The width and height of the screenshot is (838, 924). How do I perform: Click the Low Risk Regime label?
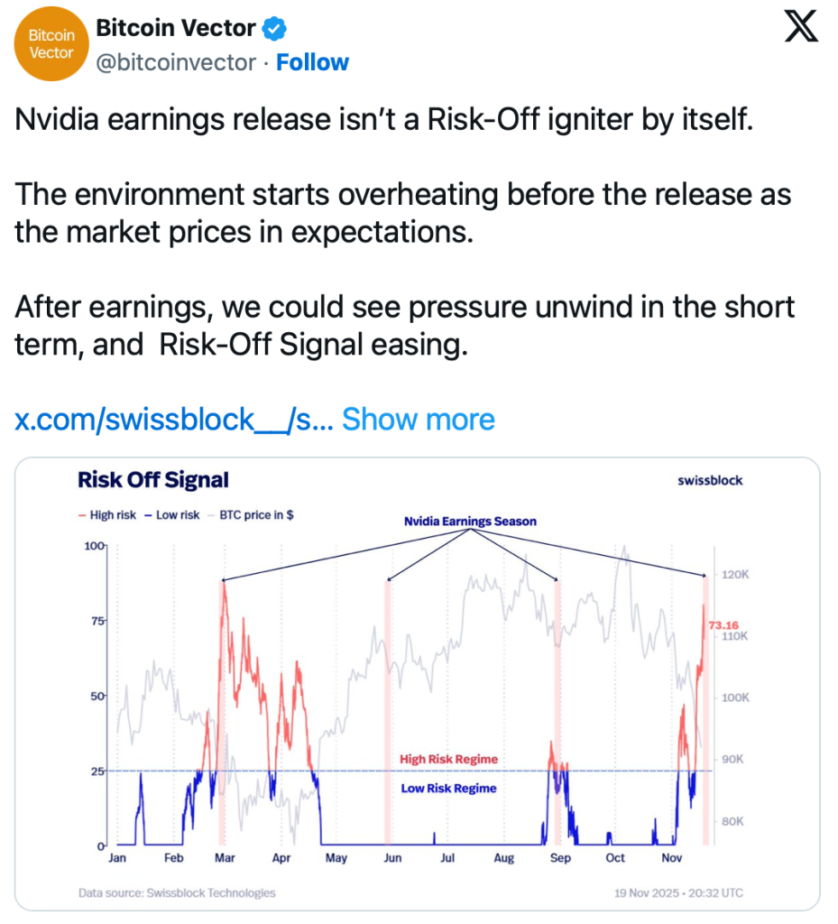[x=448, y=788]
